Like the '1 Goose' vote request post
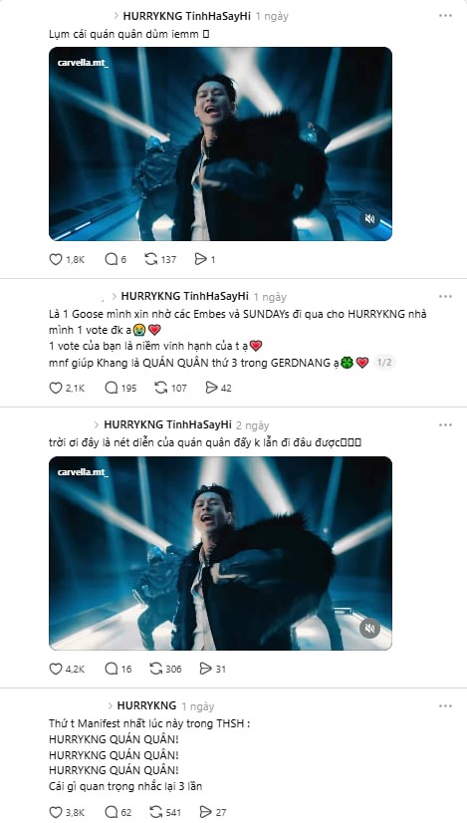Viewport: 467px width, 823px height. (56, 388)
